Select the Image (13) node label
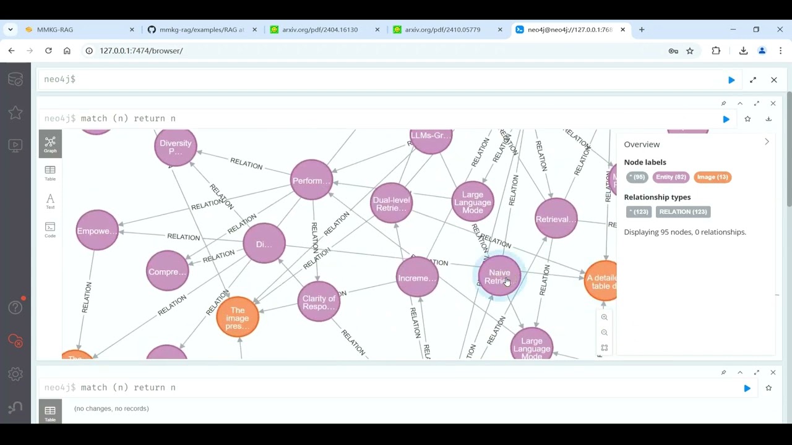Screen dimensions: 792x445 coord(712,177)
